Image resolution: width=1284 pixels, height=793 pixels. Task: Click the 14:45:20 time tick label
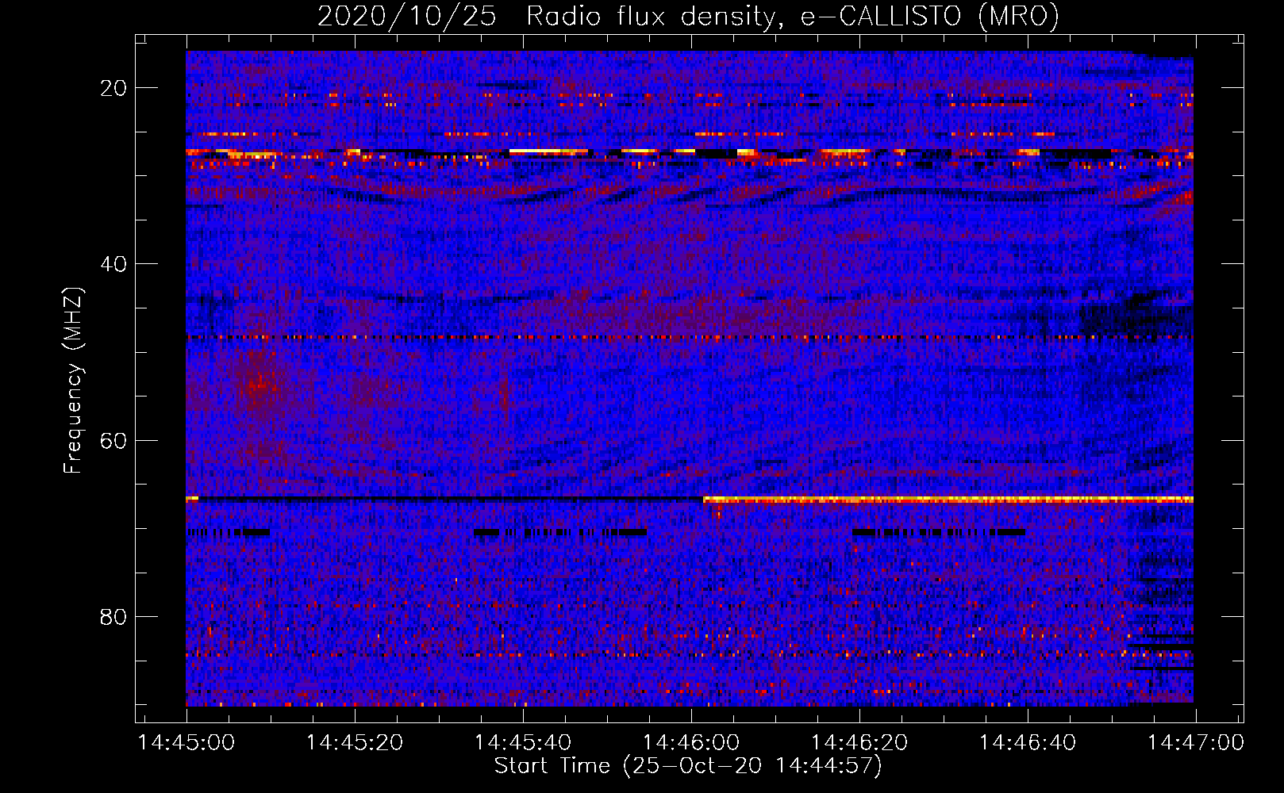[x=355, y=743]
